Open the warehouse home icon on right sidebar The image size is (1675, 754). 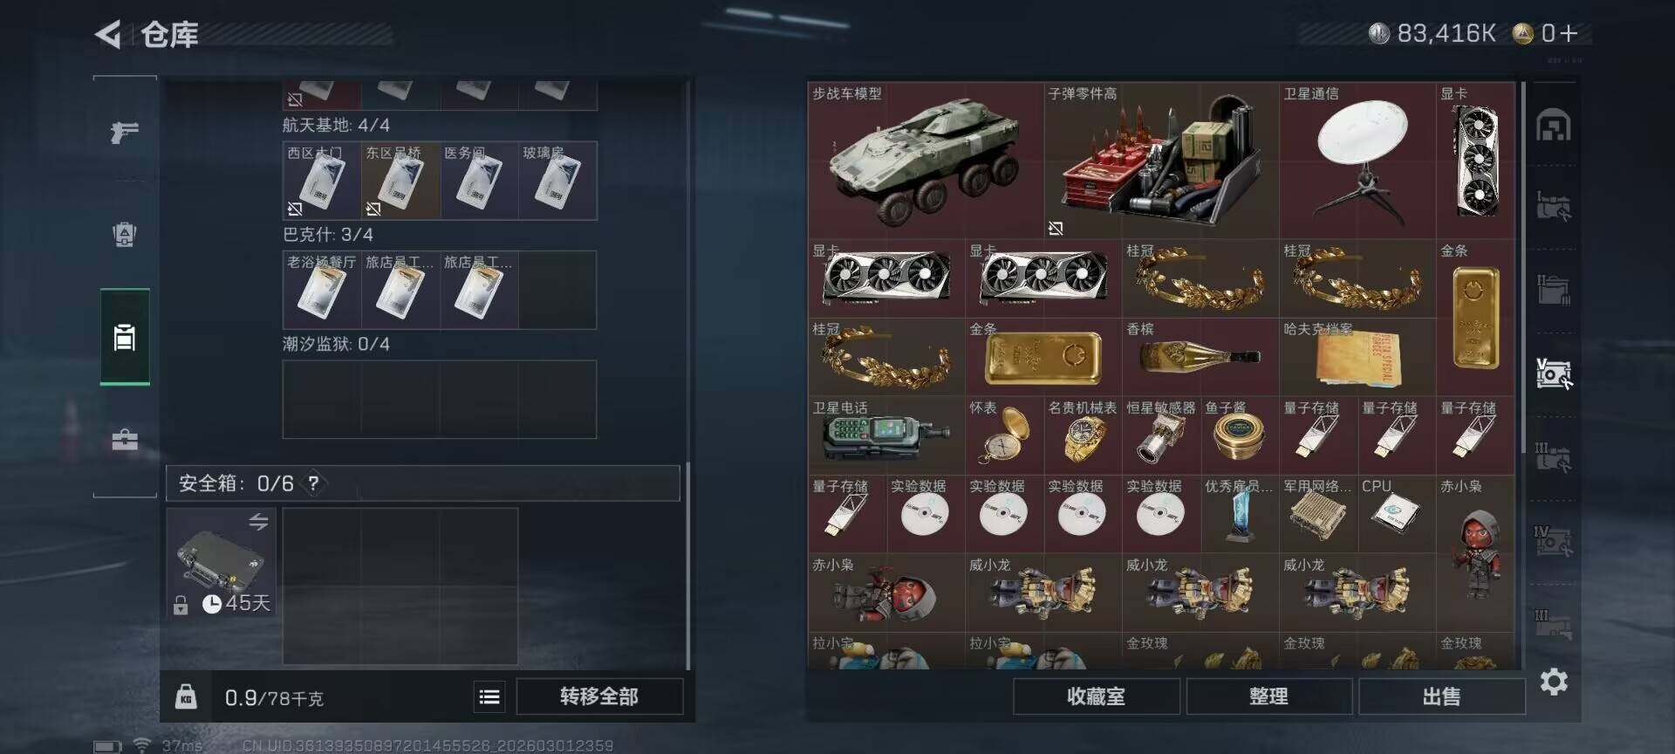pyautogui.click(x=1554, y=126)
